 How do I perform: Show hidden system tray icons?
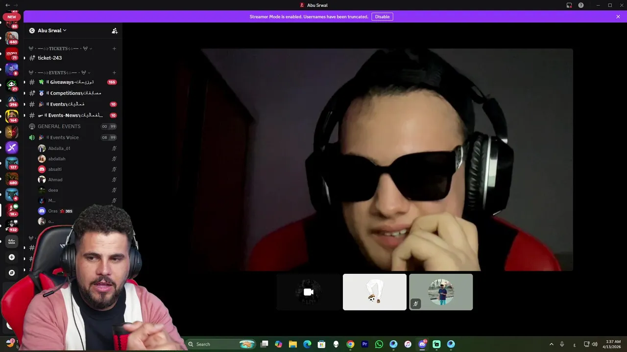coord(552,344)
